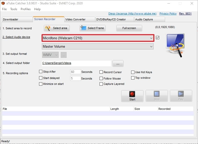Open the Tools menu
This screenshot has height=144, width=198.
click(x=14, y=9)
